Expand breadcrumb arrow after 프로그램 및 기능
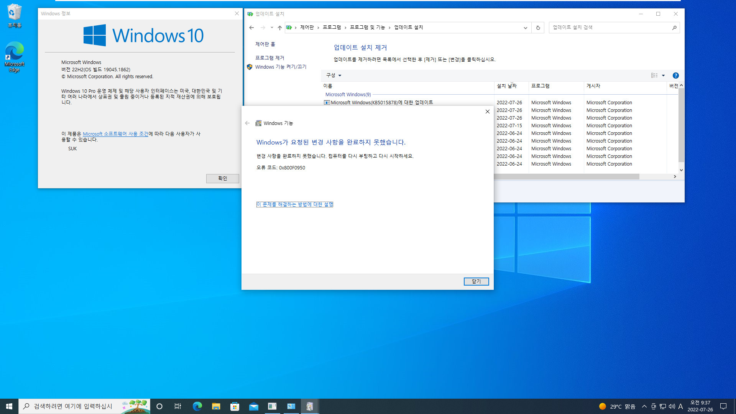The image size is (736, 414). pos(389,28)
